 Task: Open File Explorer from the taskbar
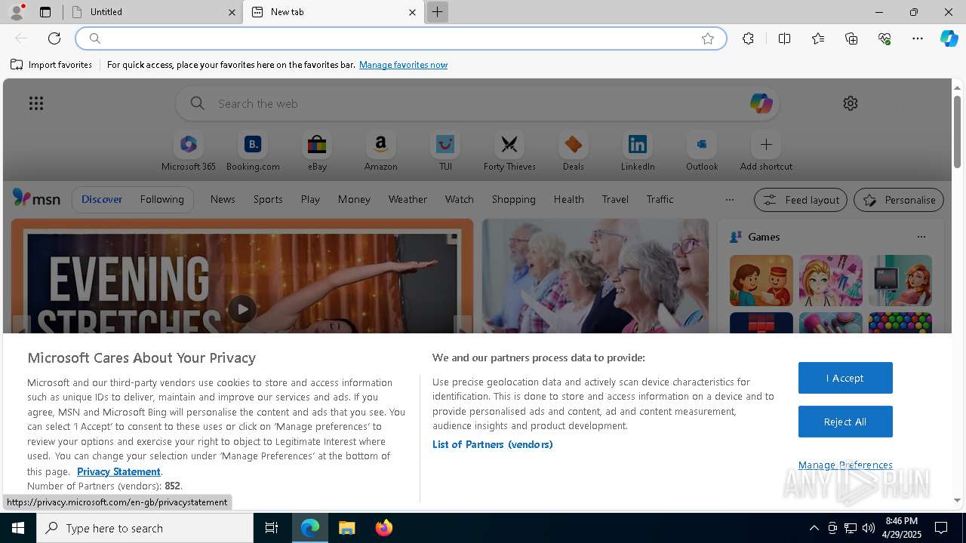click(346, 528)
